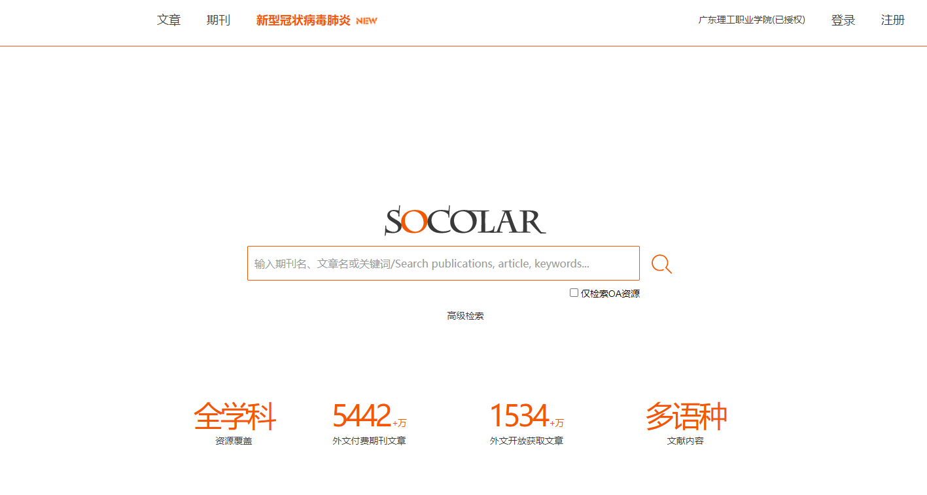Click the 全学科 heading
The image size is (927, 495).
(234, 417)
